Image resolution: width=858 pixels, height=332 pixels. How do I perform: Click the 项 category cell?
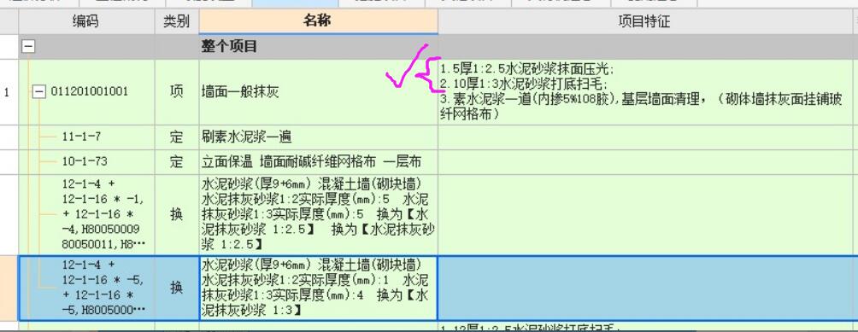click(176, 92)
